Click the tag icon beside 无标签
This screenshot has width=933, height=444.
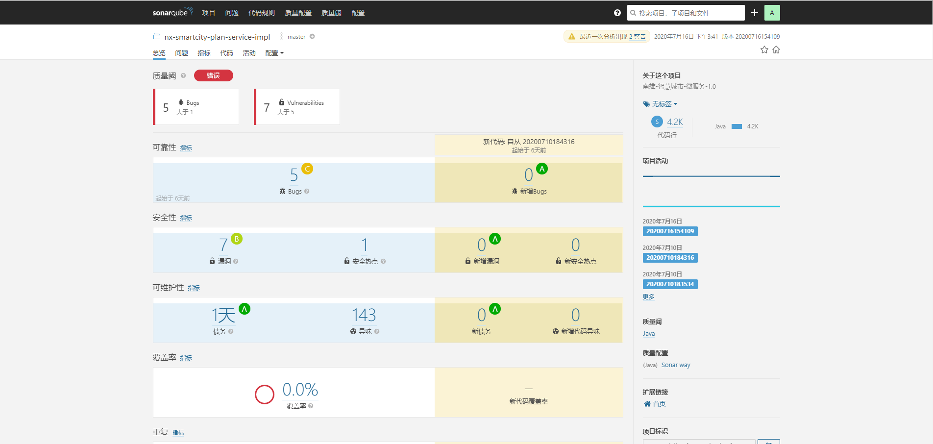(x=646, y=104)
